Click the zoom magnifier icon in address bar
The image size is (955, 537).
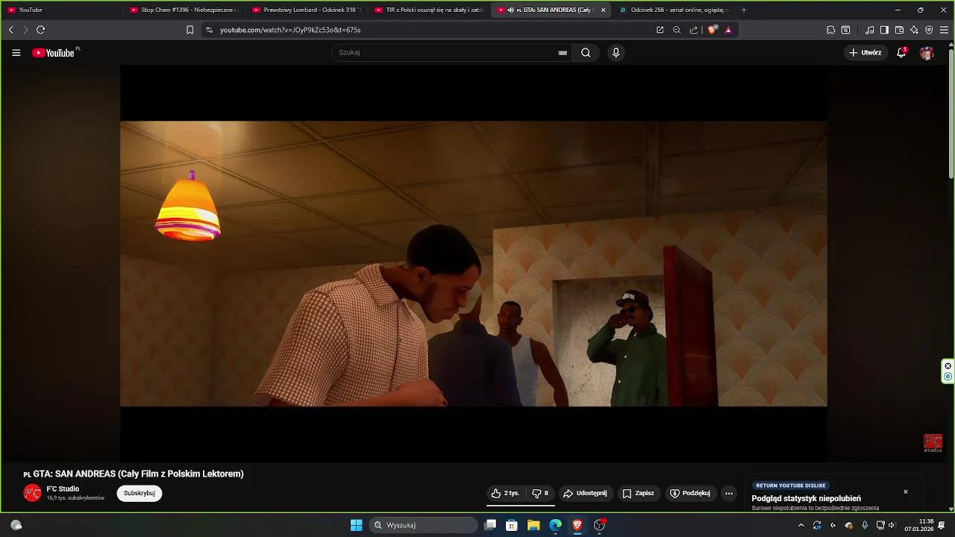click(x=677, y=30)
